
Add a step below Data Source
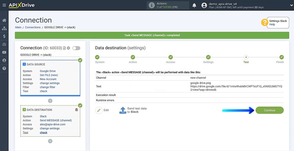(x=50, y=101)
